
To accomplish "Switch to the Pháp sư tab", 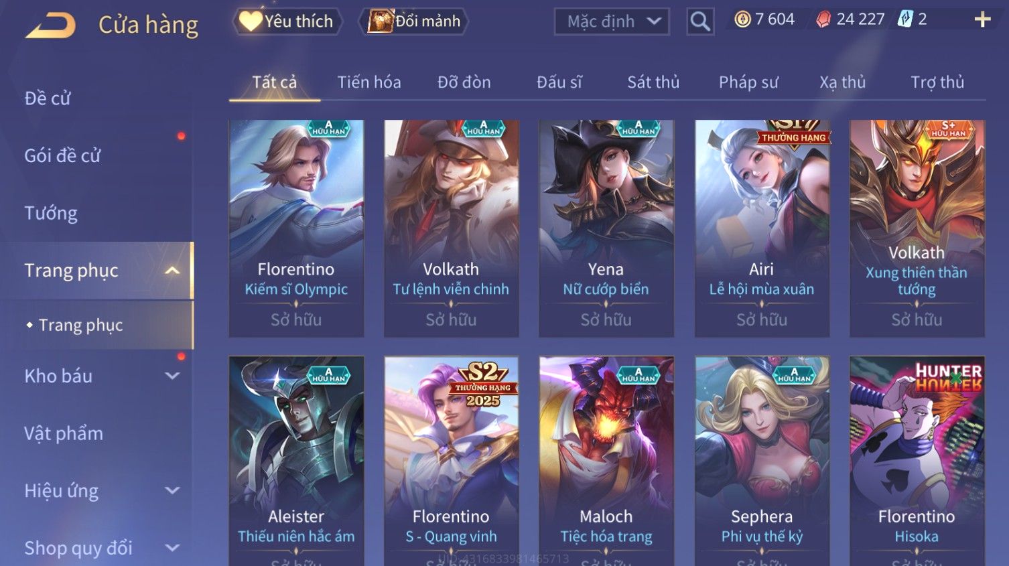I will [748, 82].
